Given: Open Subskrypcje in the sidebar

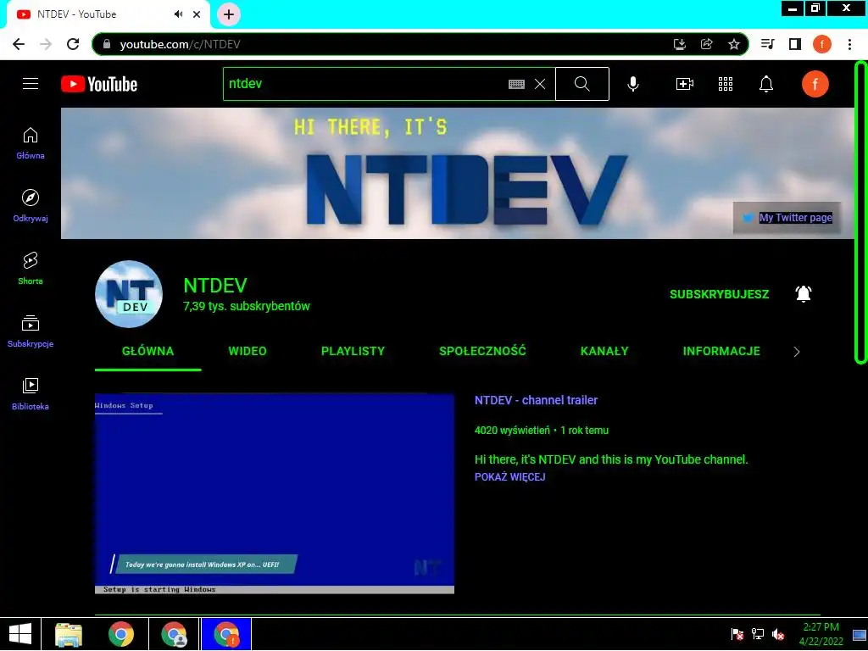Looking at the screenshot, I should pyautogui.click(x=31, y=331).
